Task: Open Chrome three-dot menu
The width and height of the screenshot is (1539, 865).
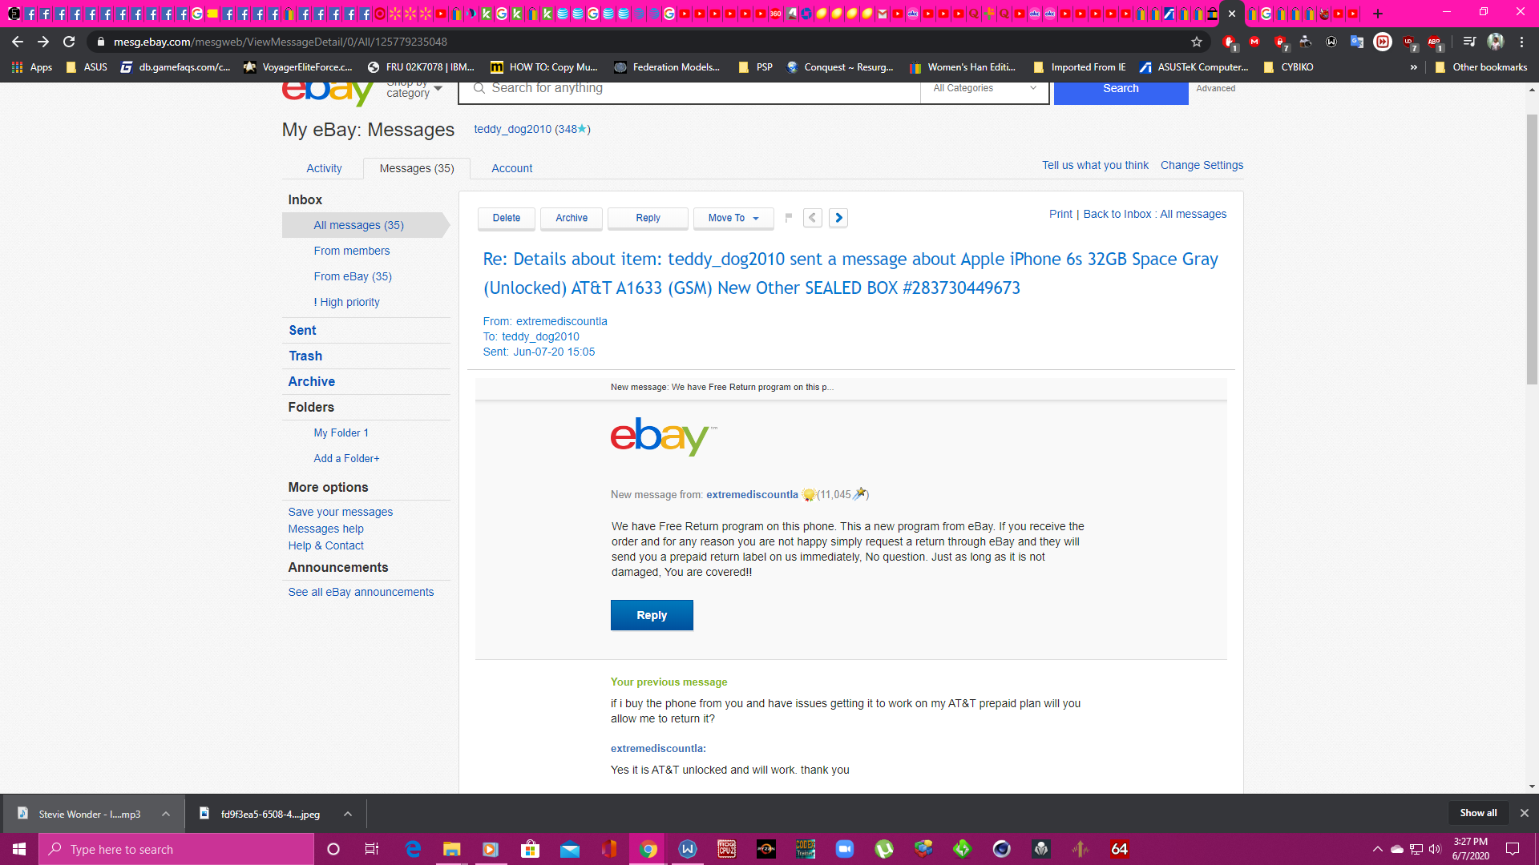Action: [1521, 42]
